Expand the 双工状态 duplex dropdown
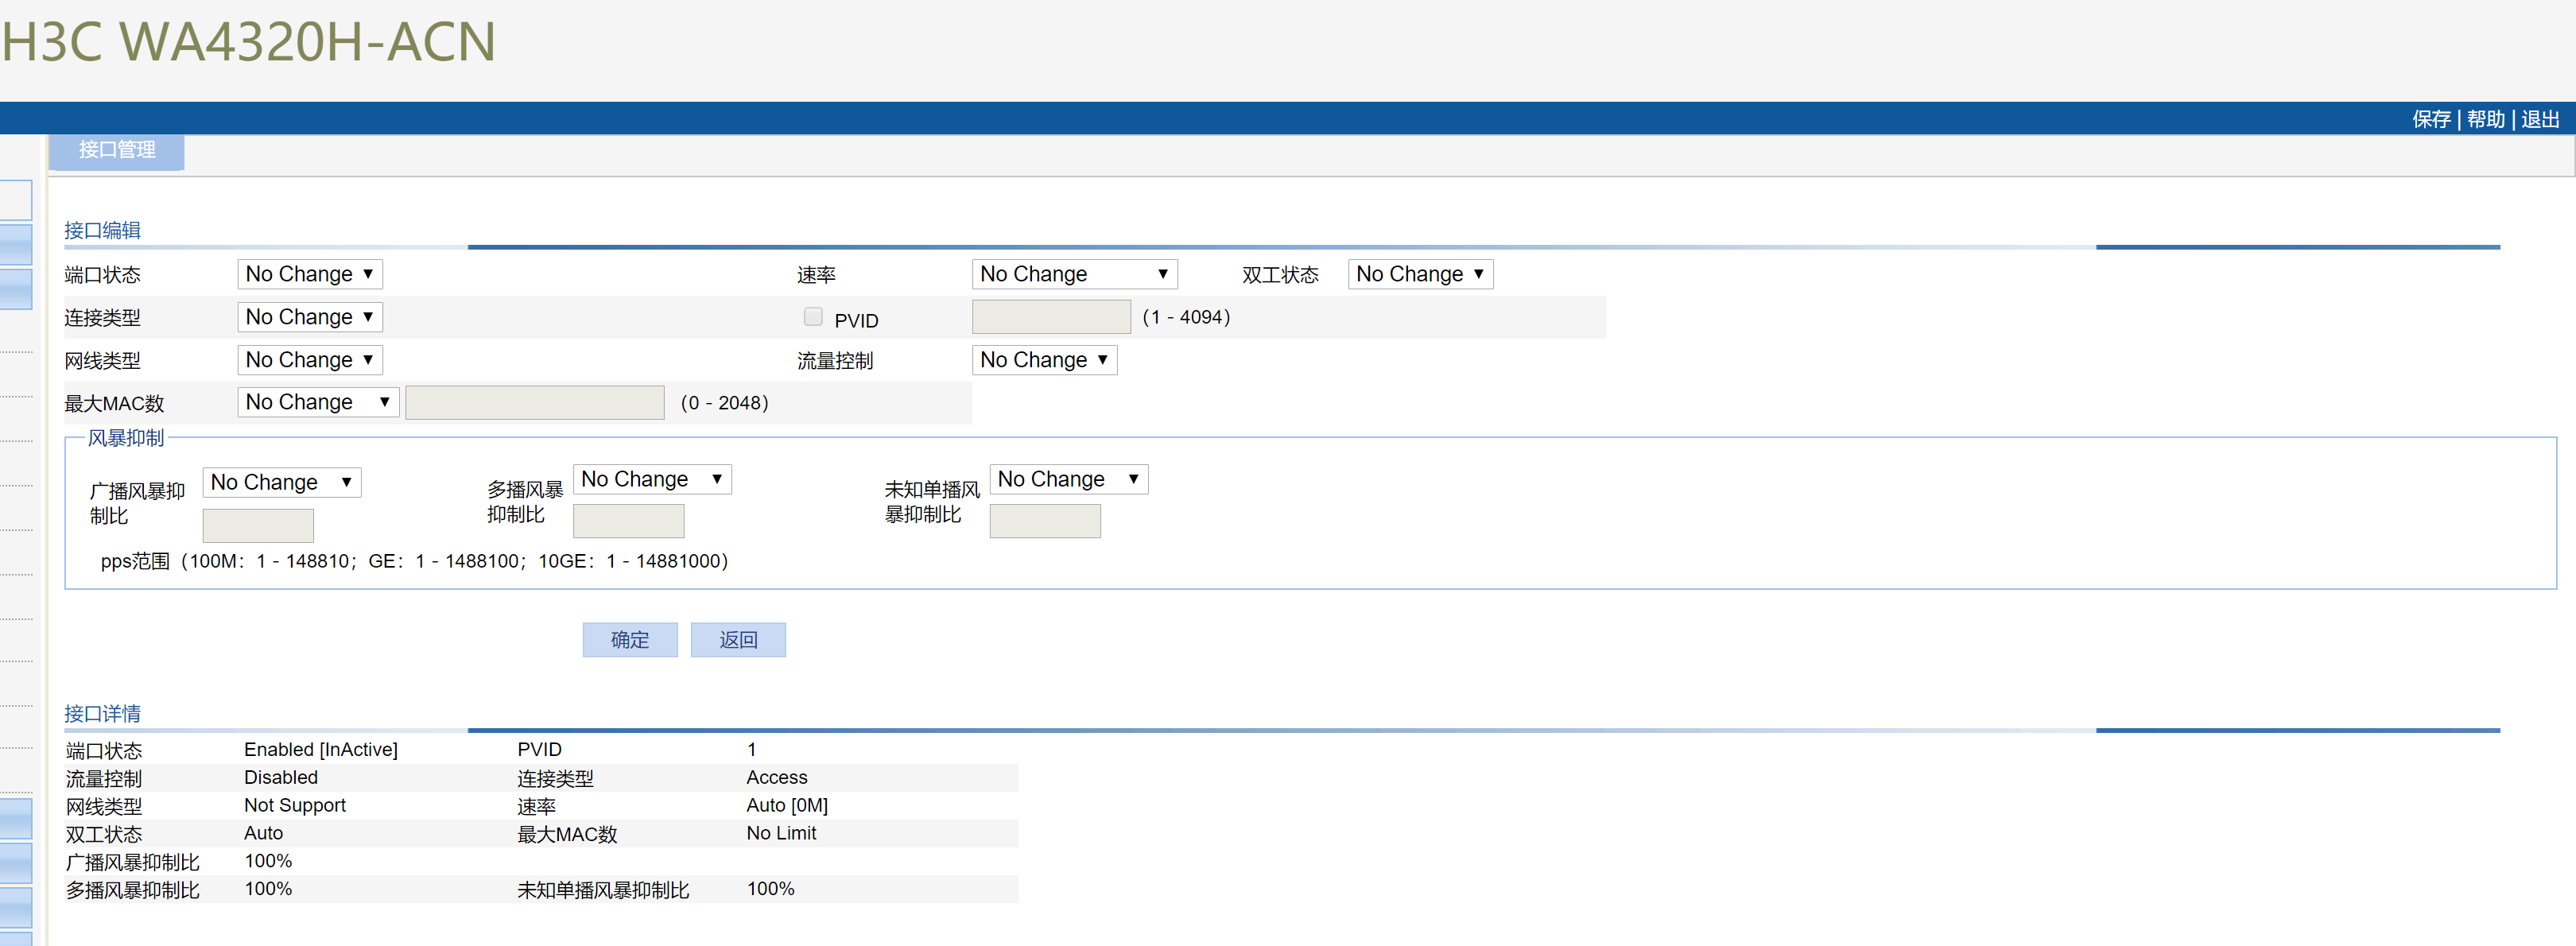The height and width of the screenshot is (946, 2576). [1419, 274]
